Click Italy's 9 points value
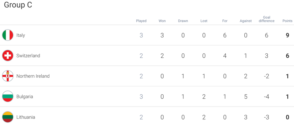294x125 pixels. [288, 35]
